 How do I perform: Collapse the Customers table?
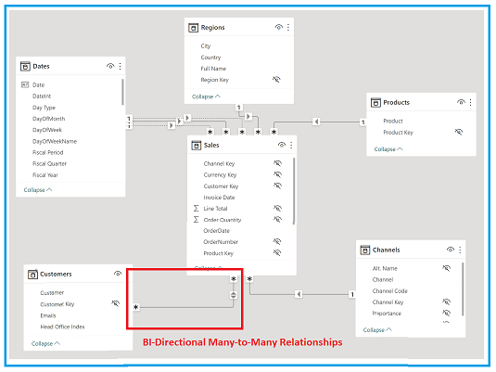(x=45, y=343)
